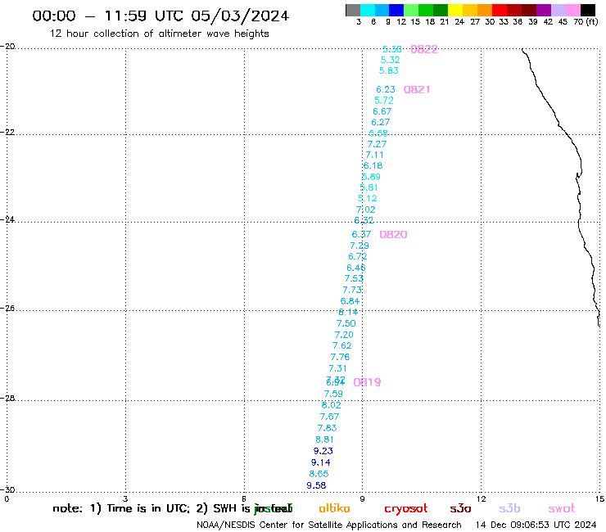Click wave height value 7.20
This screenshot has width=606, height=532.
tap(344, 335)
